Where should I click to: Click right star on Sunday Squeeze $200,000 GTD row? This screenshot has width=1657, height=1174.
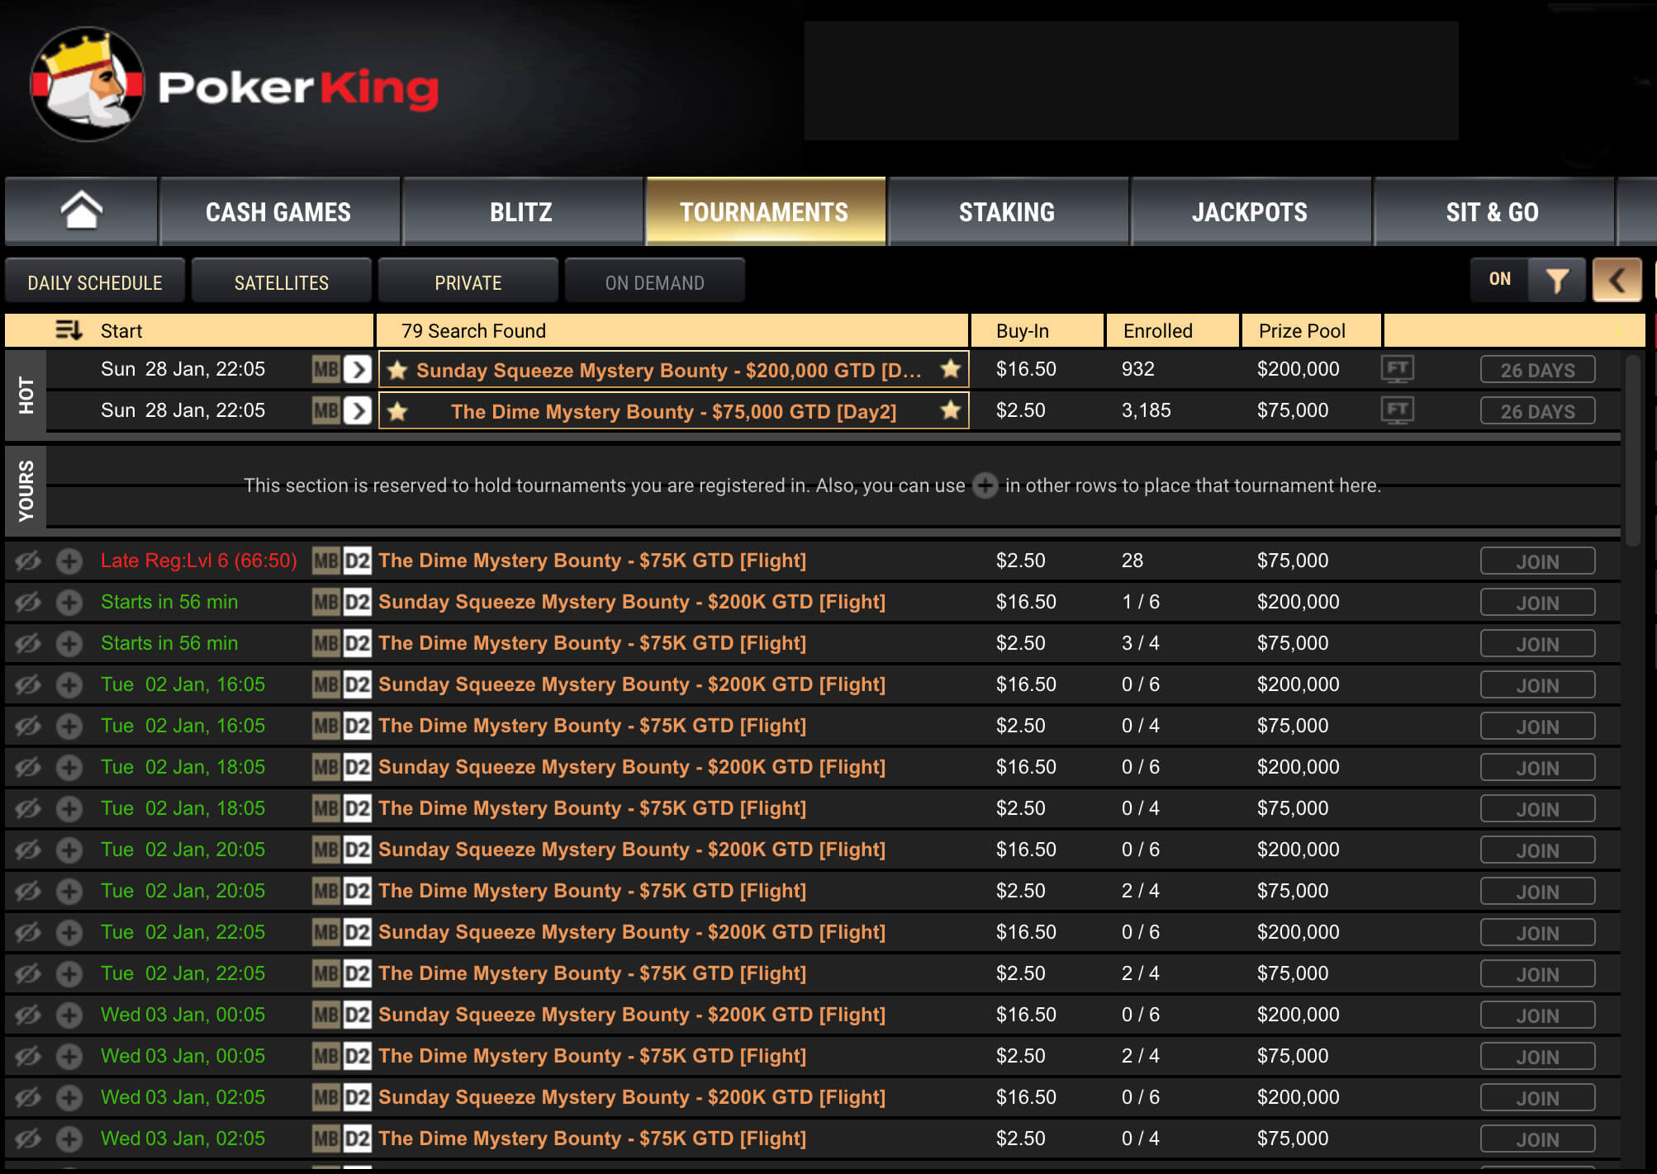[951, 369]
